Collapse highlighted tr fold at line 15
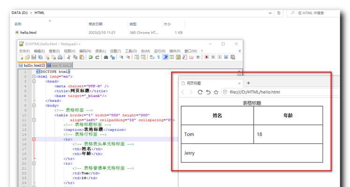The image size is (350, 187). (x=34, y=139)
